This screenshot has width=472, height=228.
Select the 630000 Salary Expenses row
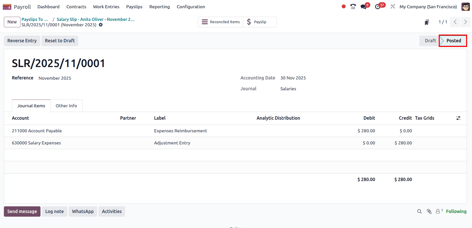click(235, 143)
